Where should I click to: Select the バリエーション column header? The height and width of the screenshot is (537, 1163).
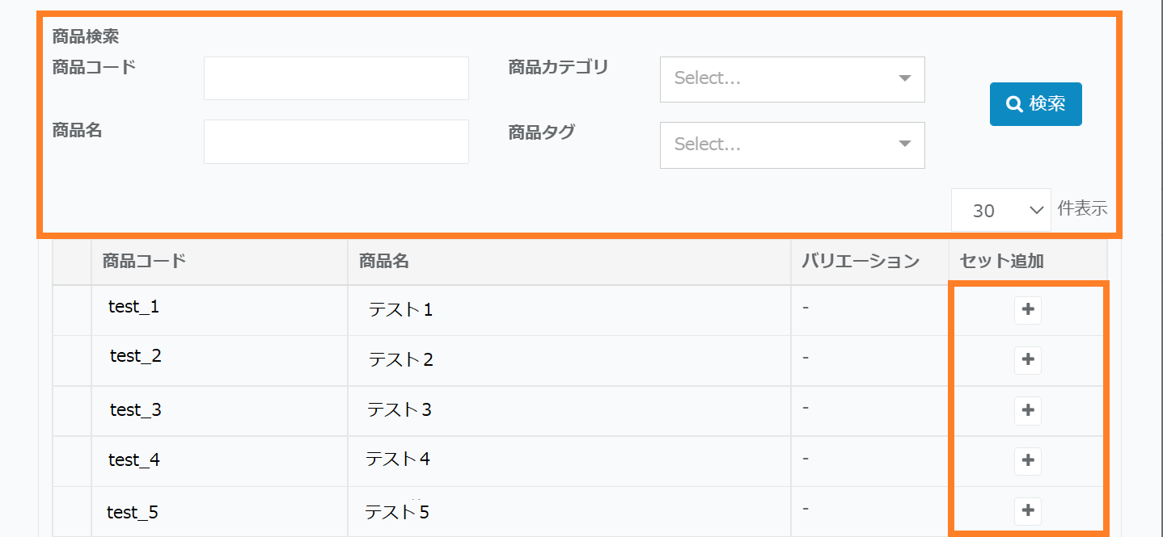pos(861,261)
